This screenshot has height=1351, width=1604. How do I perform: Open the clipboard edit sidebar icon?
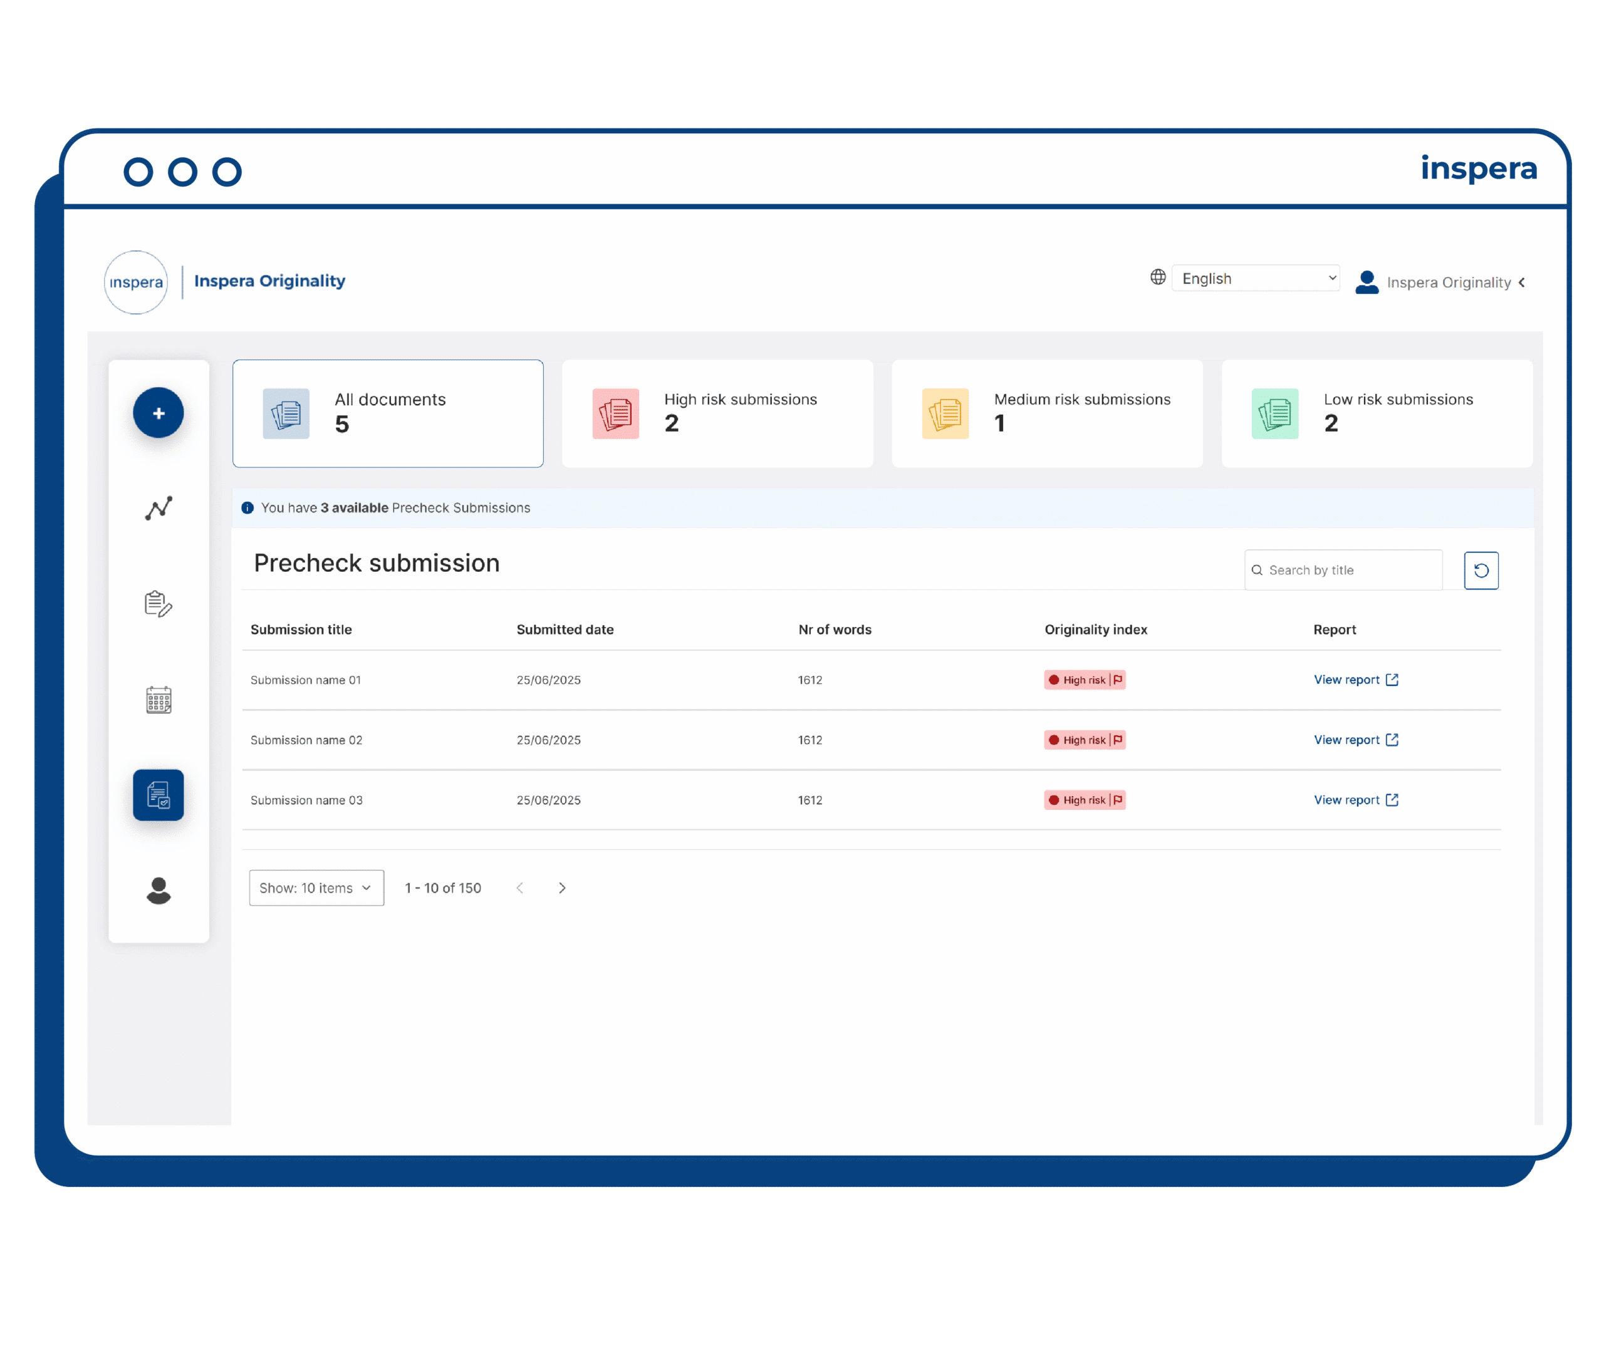[159, 604]
